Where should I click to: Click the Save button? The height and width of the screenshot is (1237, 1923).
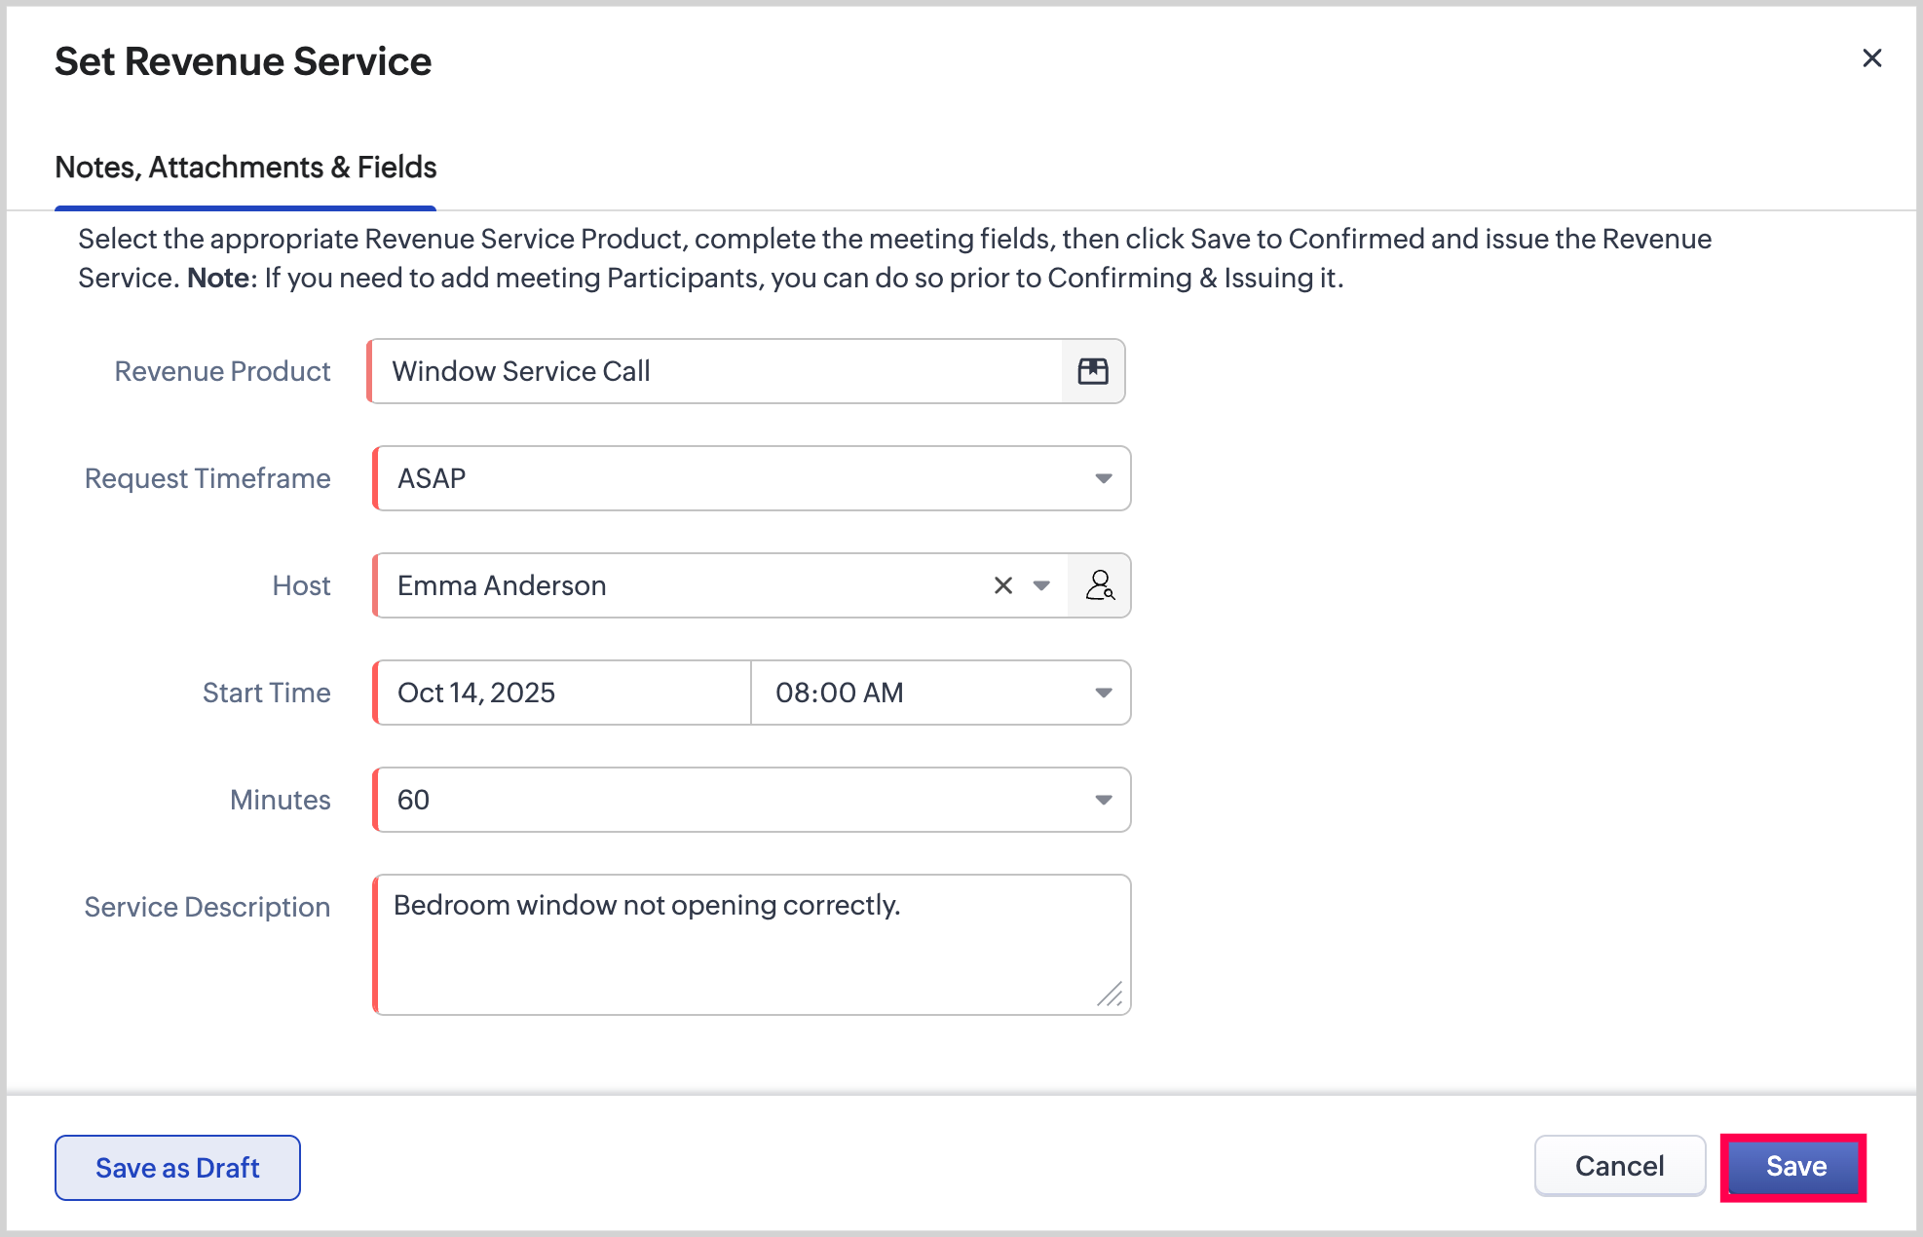click(1794, 1167)
